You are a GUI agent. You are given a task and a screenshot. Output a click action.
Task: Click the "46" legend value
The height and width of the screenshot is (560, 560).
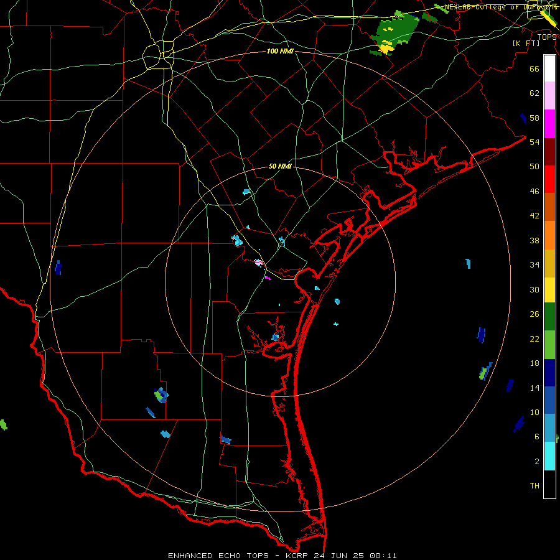click(x=534, y=192)
